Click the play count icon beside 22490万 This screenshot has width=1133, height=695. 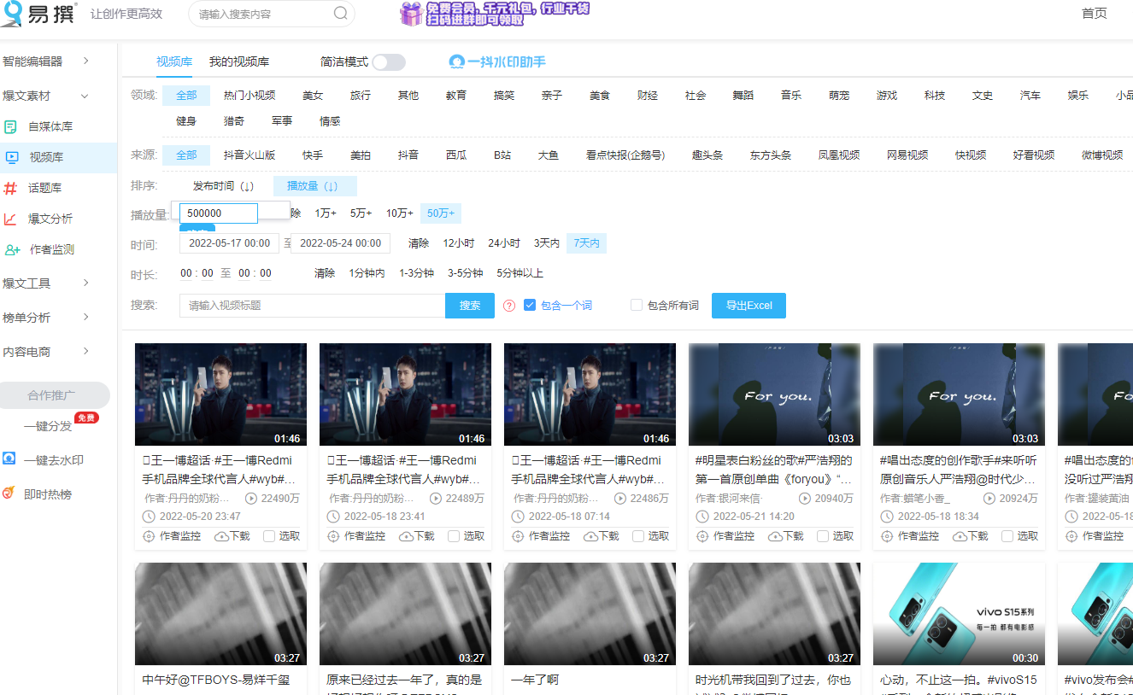point(251,498)
